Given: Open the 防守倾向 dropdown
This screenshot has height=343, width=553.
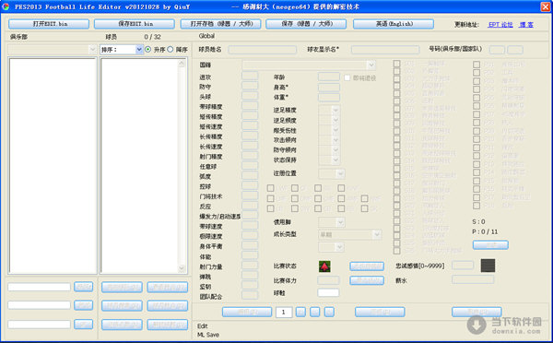Looking at the screenshot, I should click(329, 149).
